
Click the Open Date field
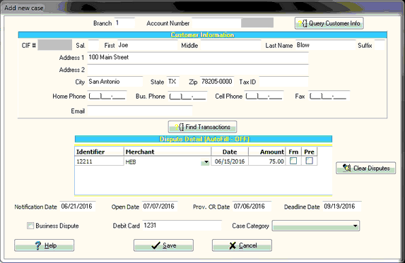tap(160, 207)
